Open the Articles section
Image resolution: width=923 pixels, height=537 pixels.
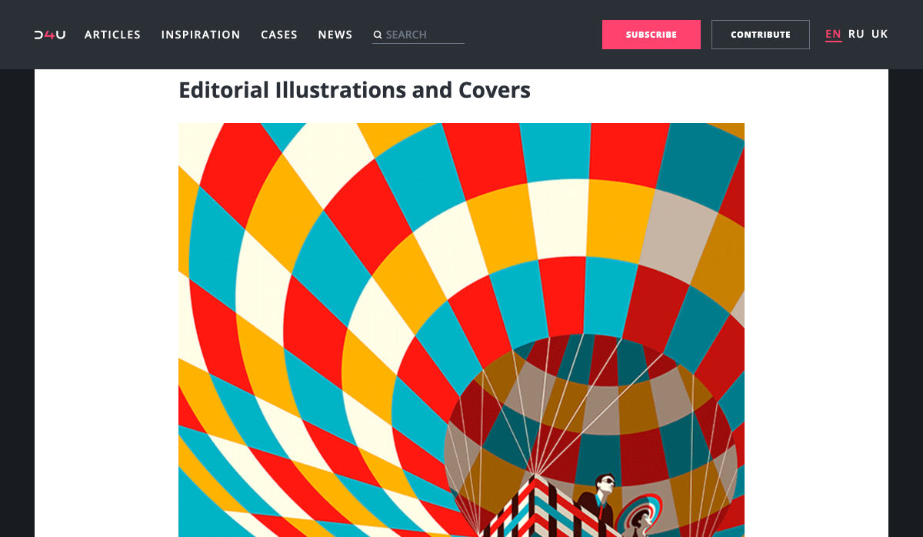112,35
